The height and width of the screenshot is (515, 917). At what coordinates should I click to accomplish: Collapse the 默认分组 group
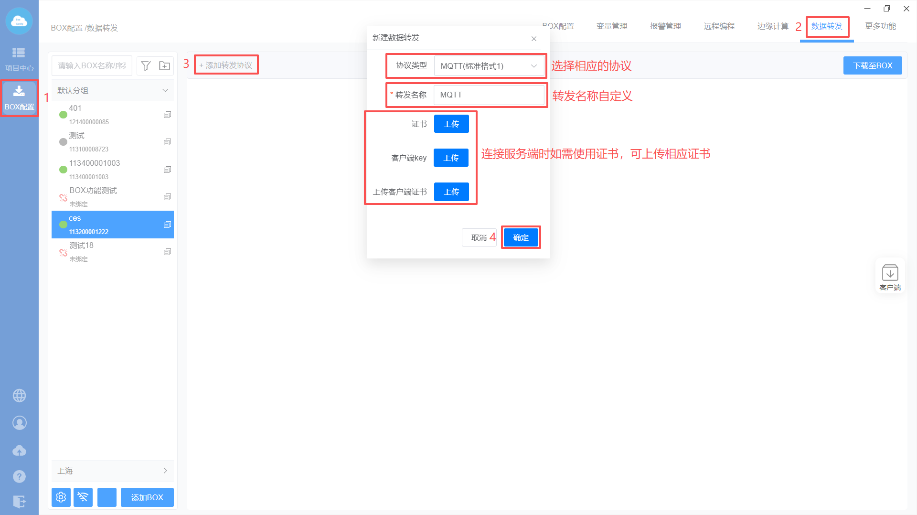(x=165, y=90)
